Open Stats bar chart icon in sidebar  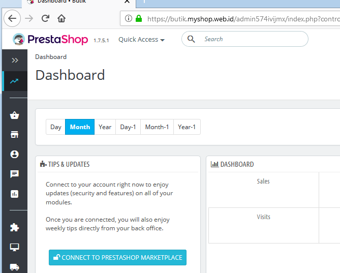coord(15,194)
